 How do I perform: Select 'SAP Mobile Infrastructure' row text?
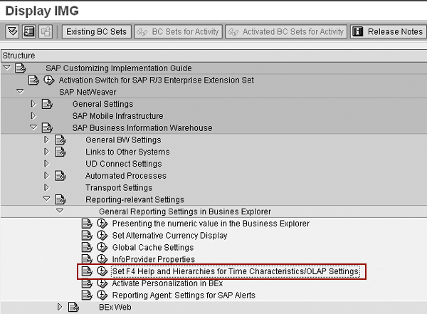[x=117, y=116]
